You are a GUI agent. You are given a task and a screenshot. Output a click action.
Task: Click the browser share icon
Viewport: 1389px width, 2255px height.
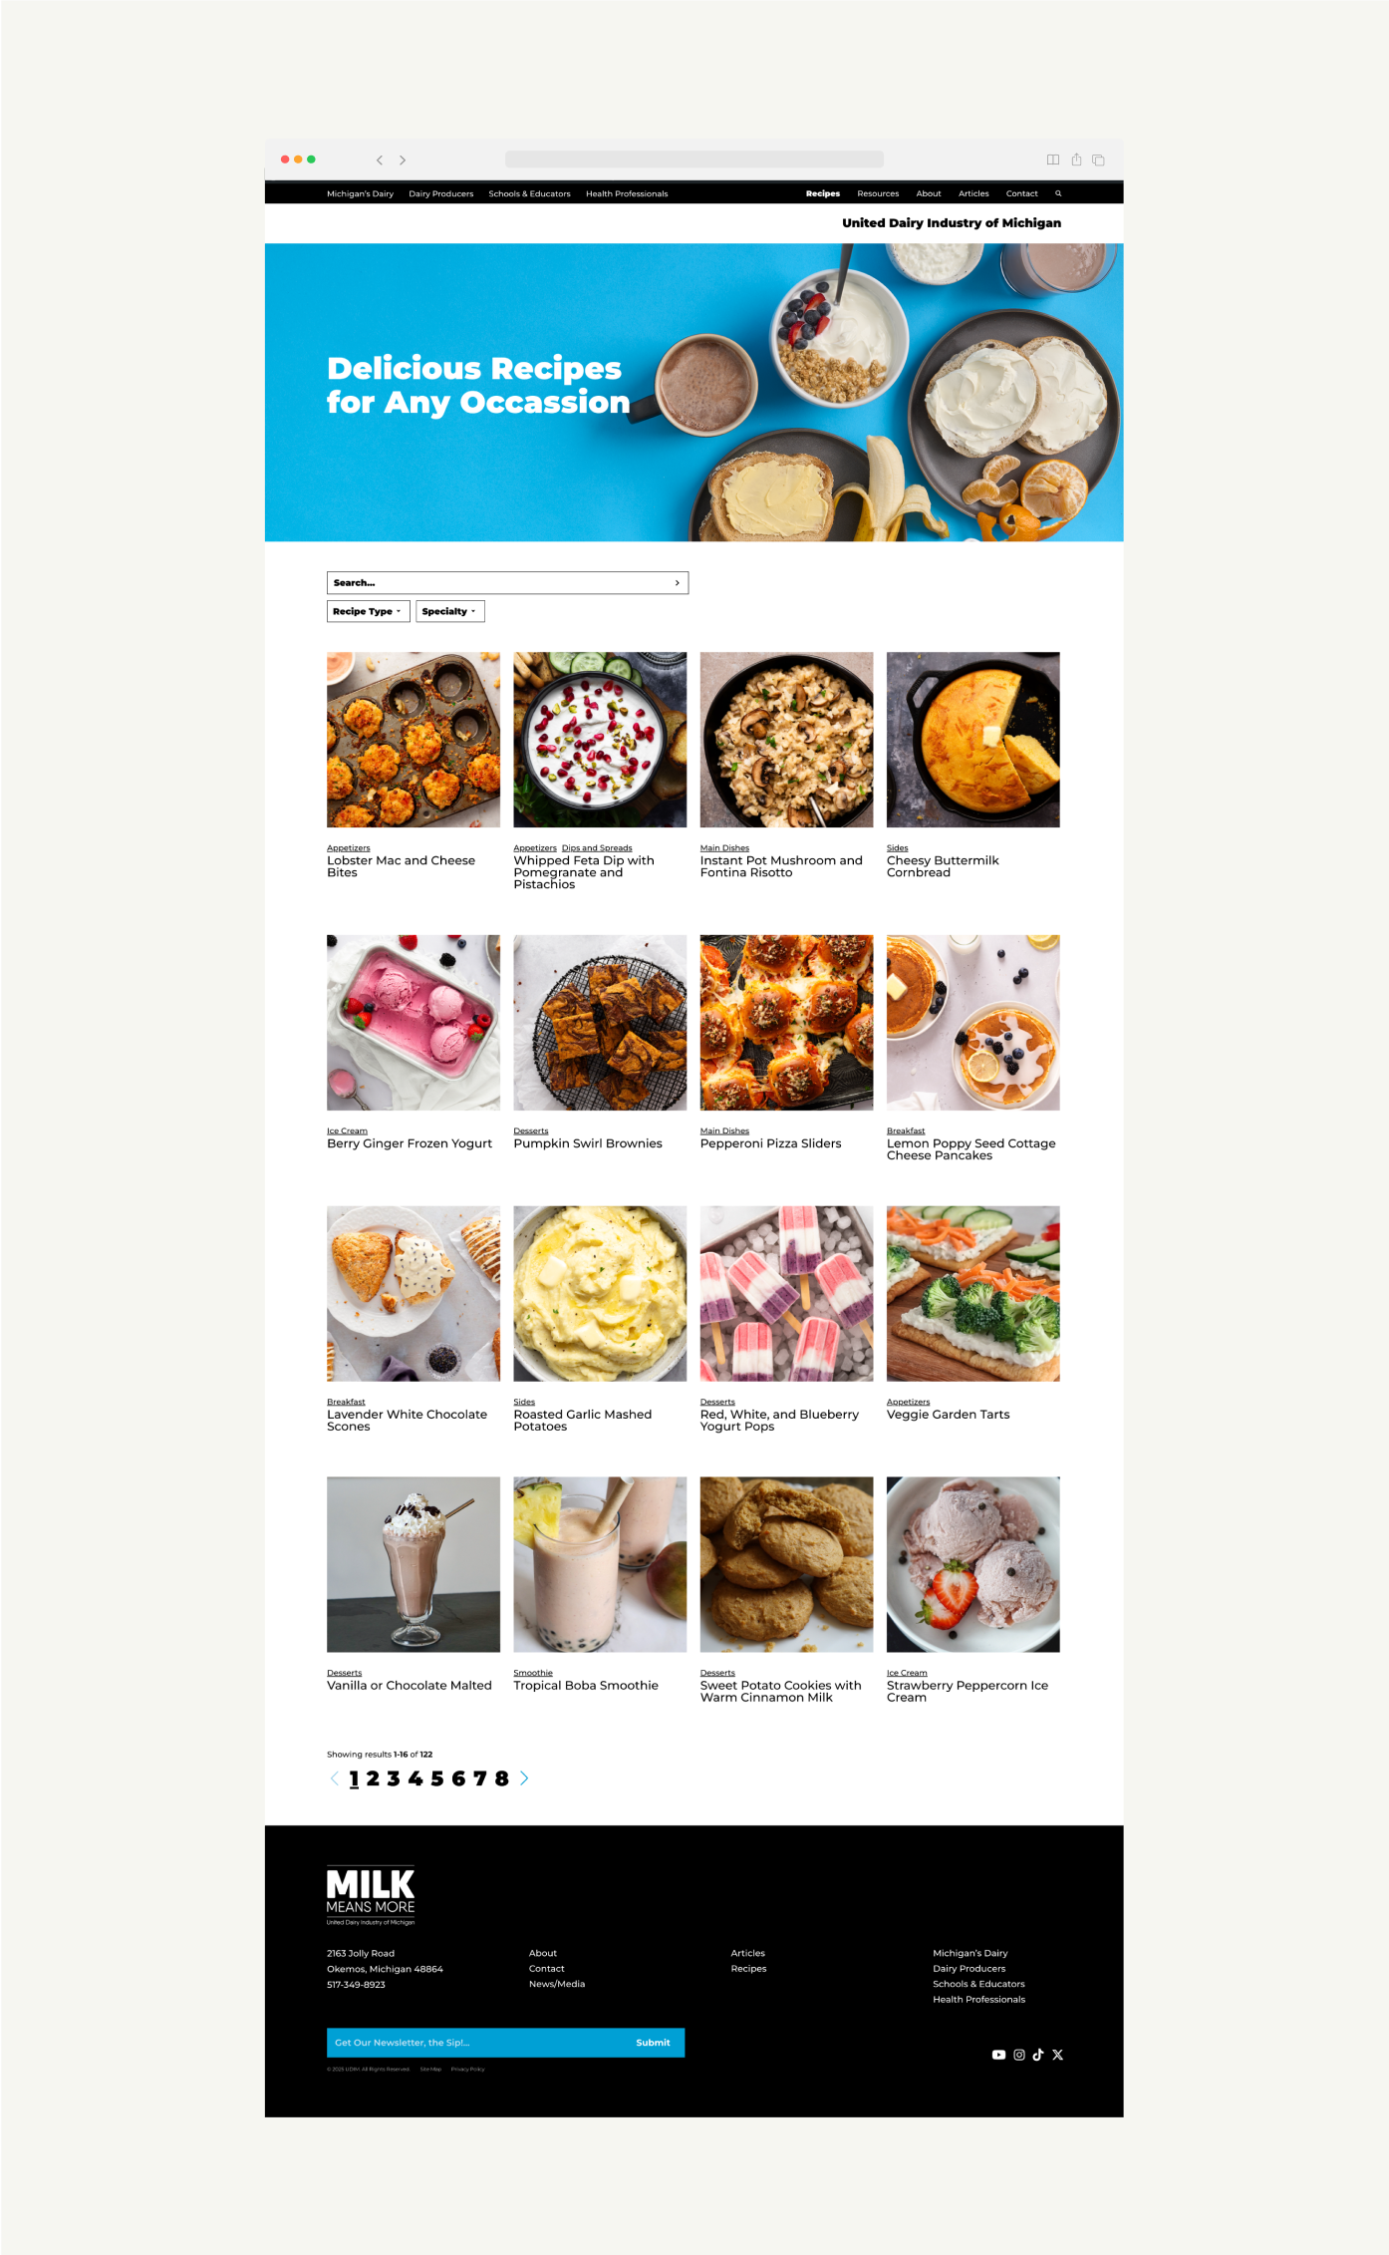pos(1076,160)
